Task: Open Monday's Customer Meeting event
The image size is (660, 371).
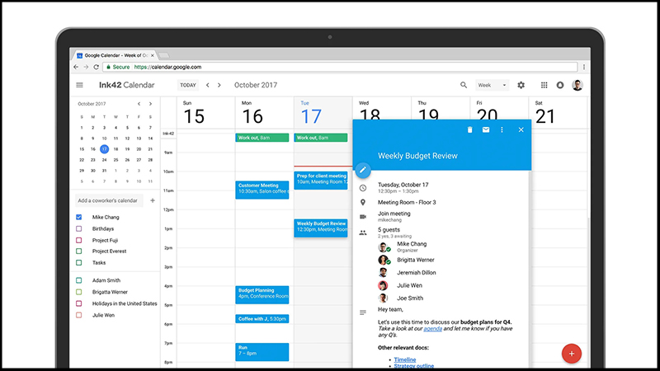Action: click(262, 190)
